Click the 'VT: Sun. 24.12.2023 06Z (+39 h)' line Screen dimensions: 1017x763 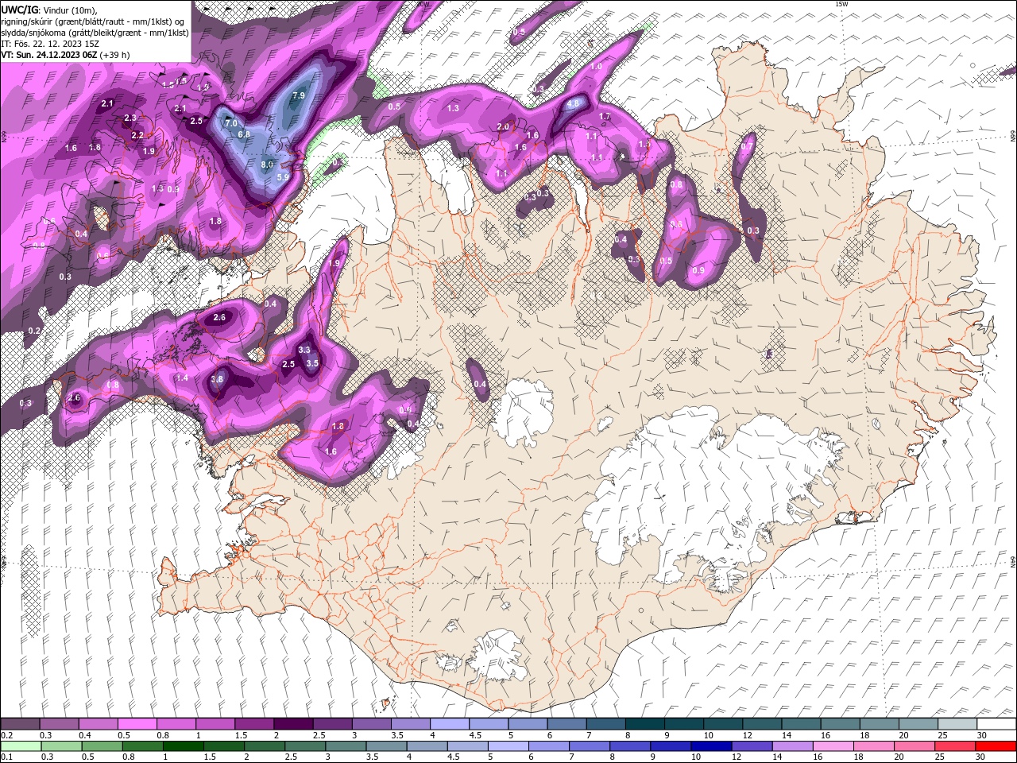65,55
